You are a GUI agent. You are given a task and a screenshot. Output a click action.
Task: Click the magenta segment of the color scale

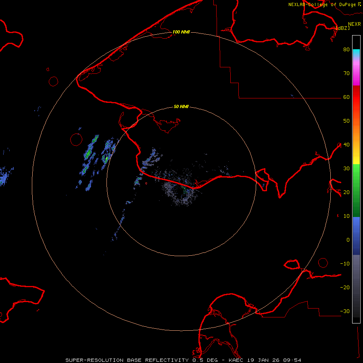pyautogui.click(x=356, y=74)
